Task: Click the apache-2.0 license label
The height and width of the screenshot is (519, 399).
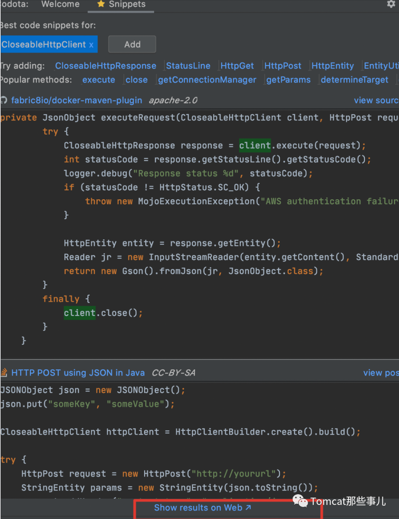Action: click(173, 100)
